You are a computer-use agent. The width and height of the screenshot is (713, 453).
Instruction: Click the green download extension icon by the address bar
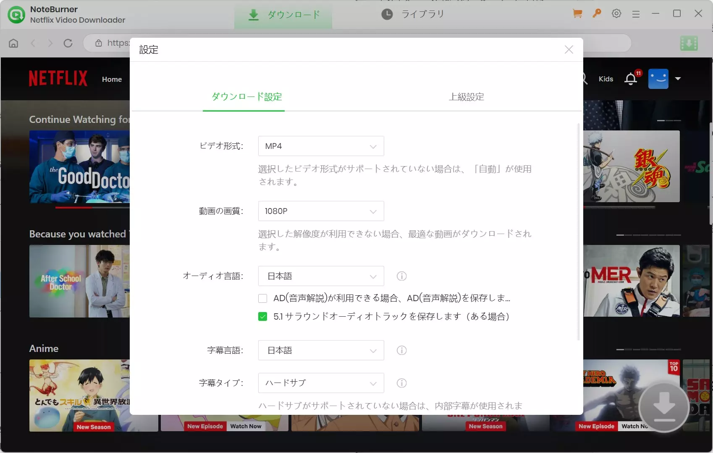pyautogui.click(x=689, y=43)
